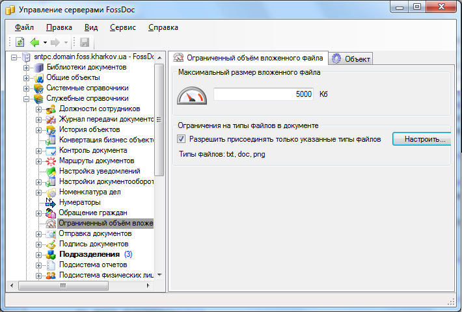
Task: Click the Настройка уведомлений icon
Action: click(51, 172)
